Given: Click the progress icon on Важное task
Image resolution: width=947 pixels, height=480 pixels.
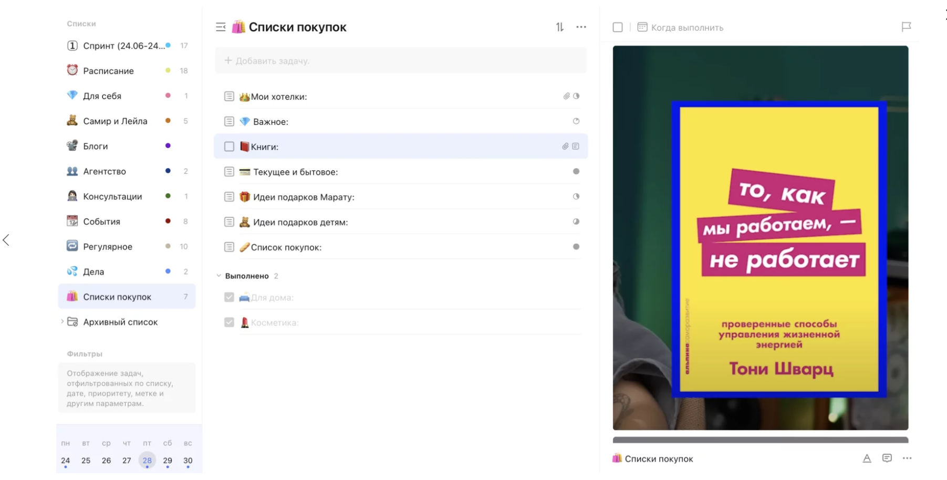Looking at the screenshot, I should point(576,121).
